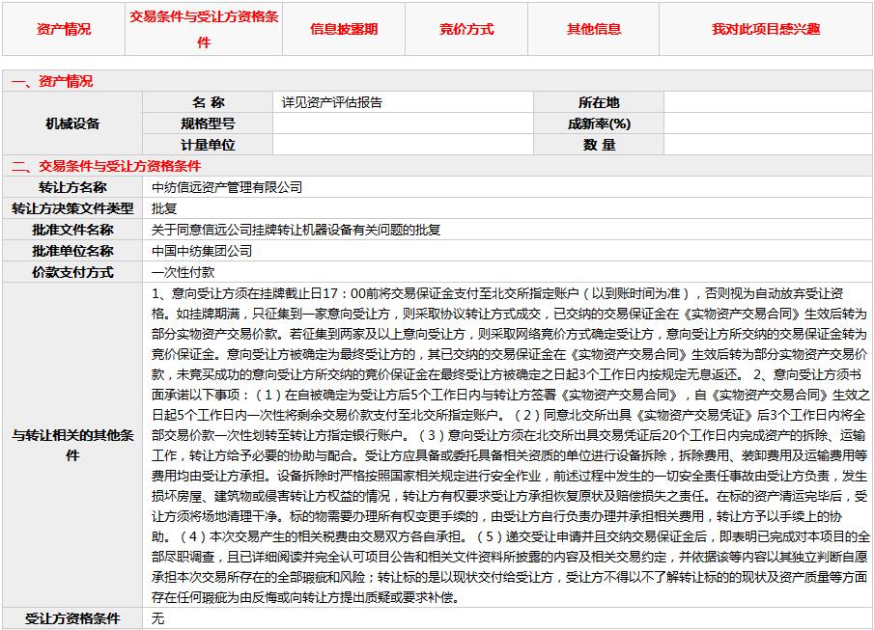Viewport: 874px width, 630px height.
Task: Click the 规格型号 label cell
Action: (x=208, y=123)
